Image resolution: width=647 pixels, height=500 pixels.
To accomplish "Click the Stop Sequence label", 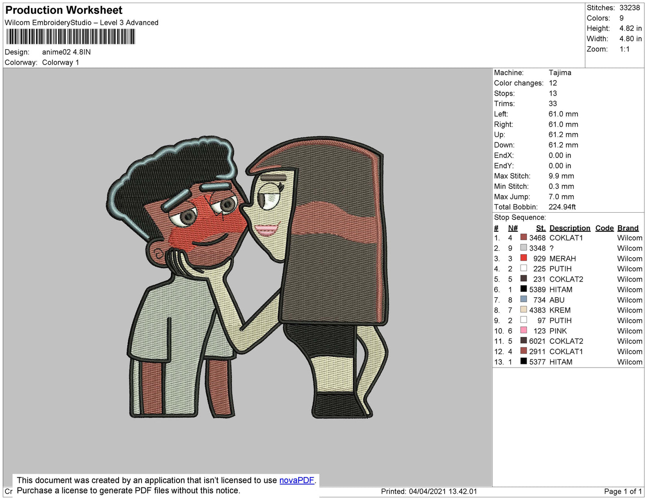I will click(x=520, y=217).
